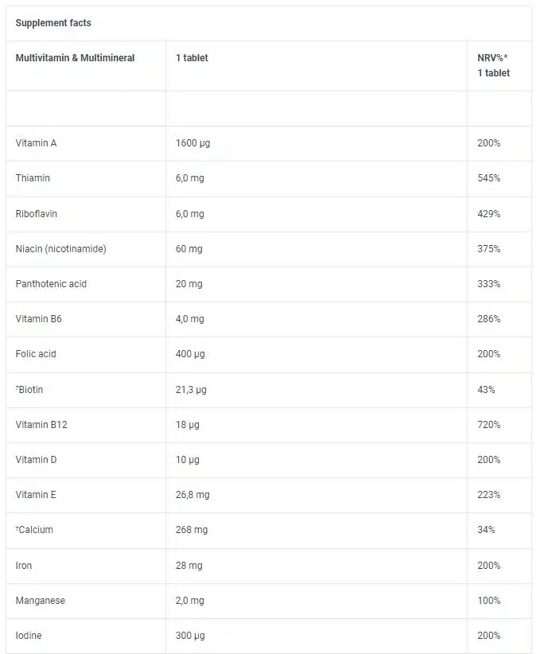Viewport: 544px width, 654px height.
Task: Select the Folic acid row label
Action: pyautogui.click(x=36, y=354)
